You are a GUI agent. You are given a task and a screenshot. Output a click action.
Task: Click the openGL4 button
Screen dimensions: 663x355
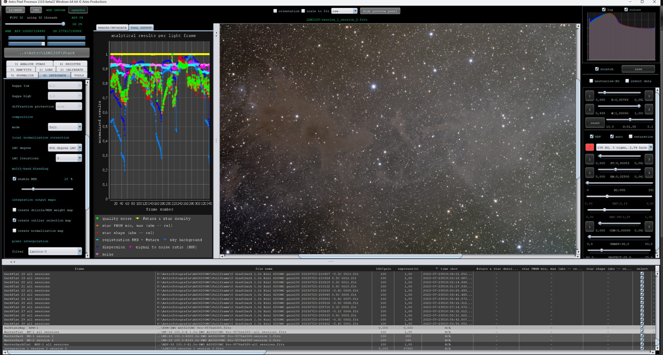click(78, 10)
